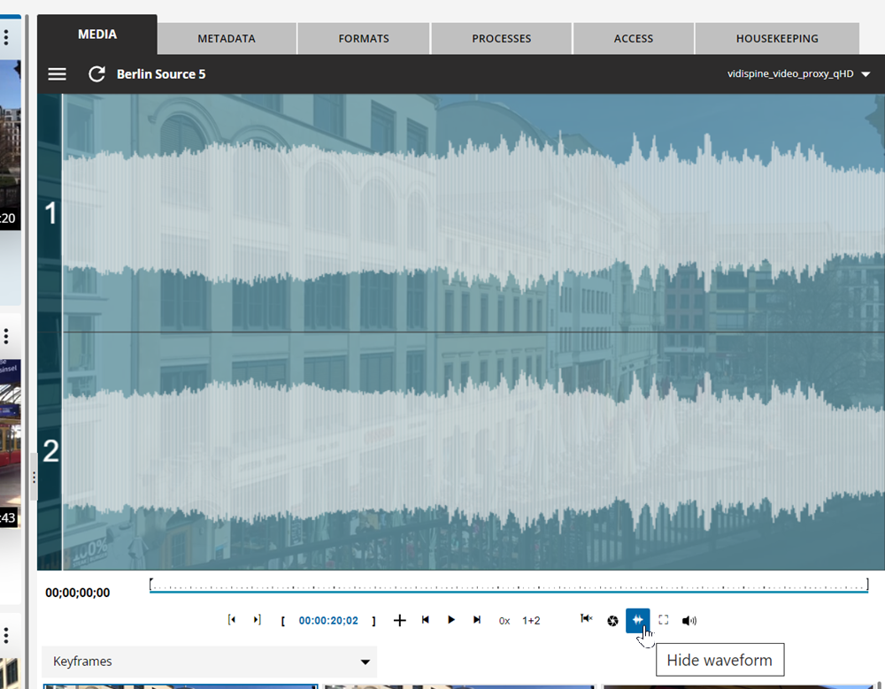Viewport: 885px width, 689px height.
Task: Switch to the PROCESSES tab
Action: [x=501, y=38]
